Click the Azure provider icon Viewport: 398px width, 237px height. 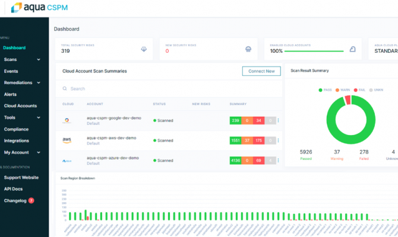tap(67, 161)
